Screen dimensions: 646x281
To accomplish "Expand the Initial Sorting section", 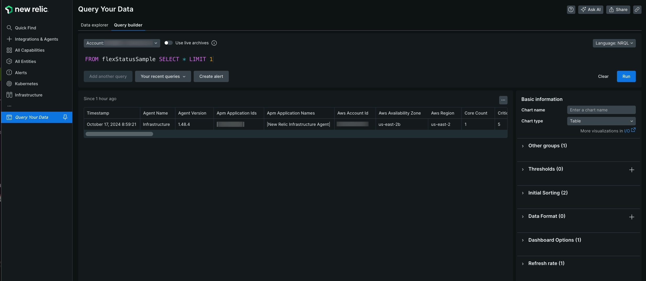I will pos(548,193).
